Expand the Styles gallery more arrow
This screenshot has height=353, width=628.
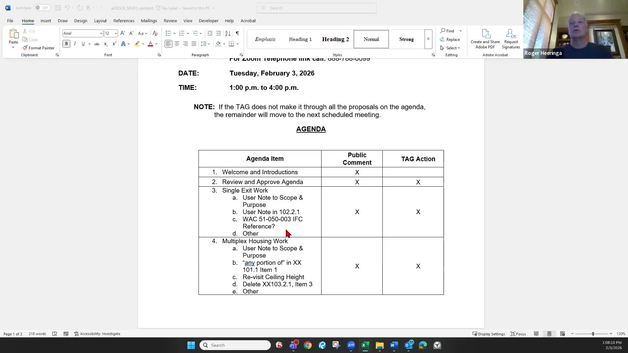coord(428,39)
